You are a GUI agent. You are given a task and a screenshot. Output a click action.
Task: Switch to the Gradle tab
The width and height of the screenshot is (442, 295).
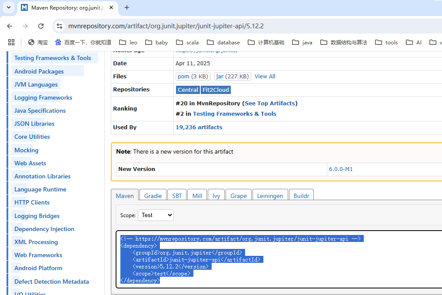point(153,196)
